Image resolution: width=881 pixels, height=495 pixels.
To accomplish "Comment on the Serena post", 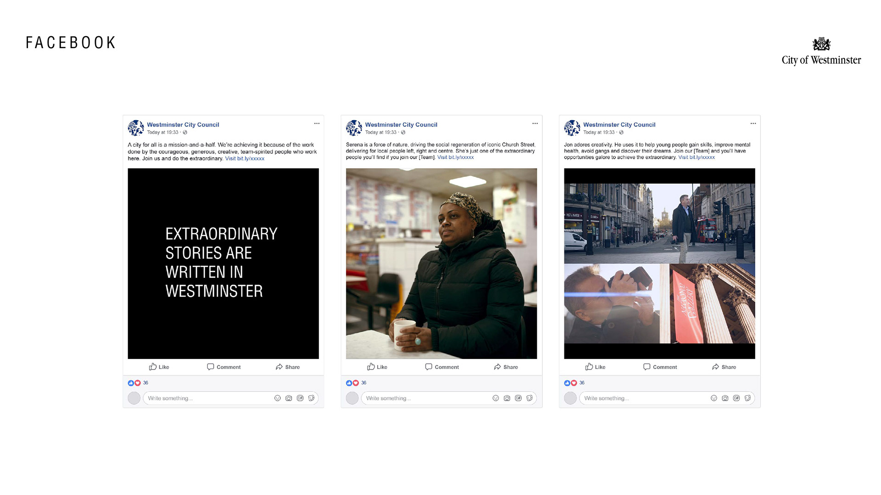I will coord(441,367).
